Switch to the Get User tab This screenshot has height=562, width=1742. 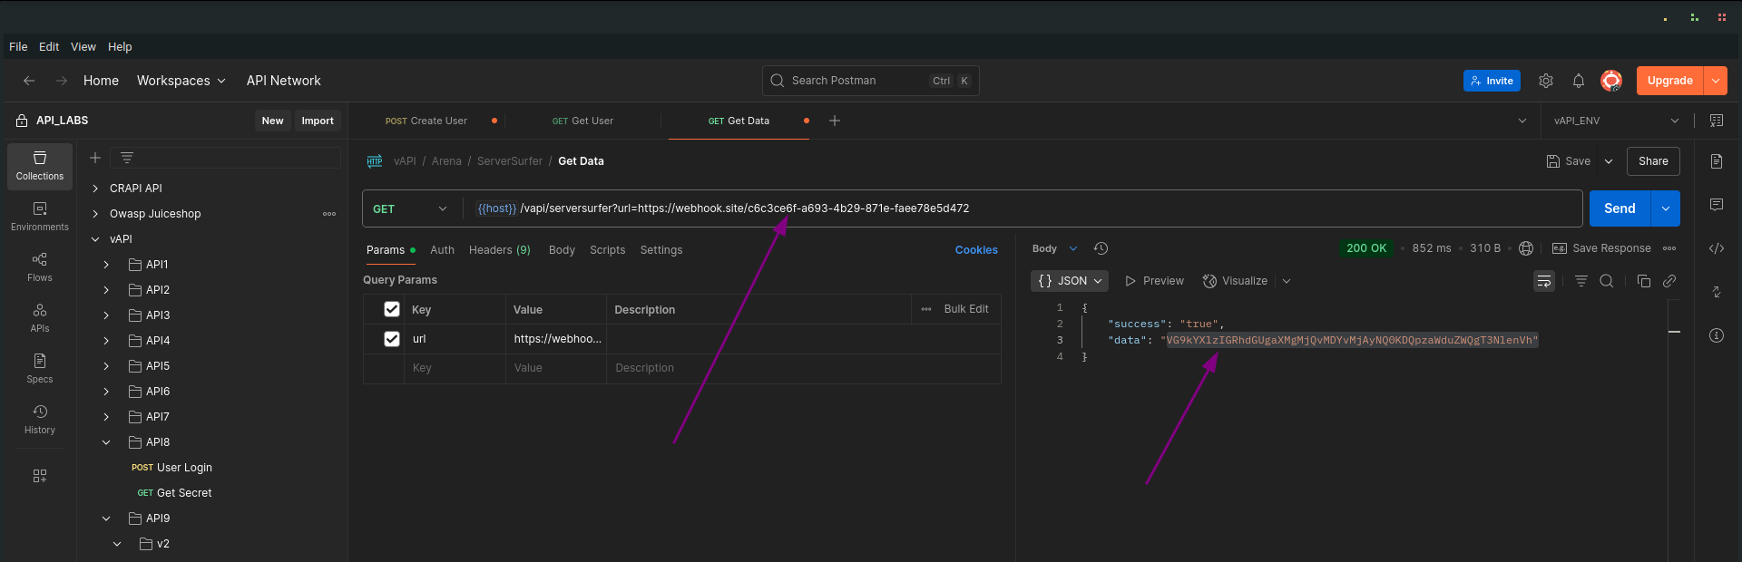pos(583,121)
